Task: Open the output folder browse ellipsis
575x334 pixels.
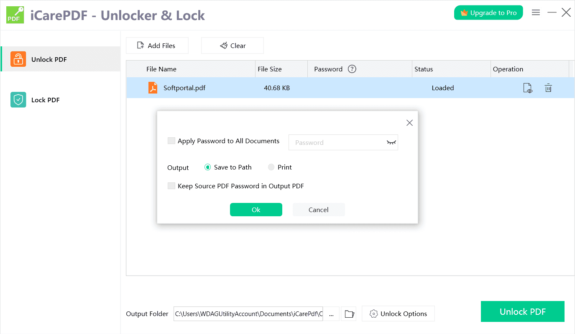Action: (x=331, y=314)
